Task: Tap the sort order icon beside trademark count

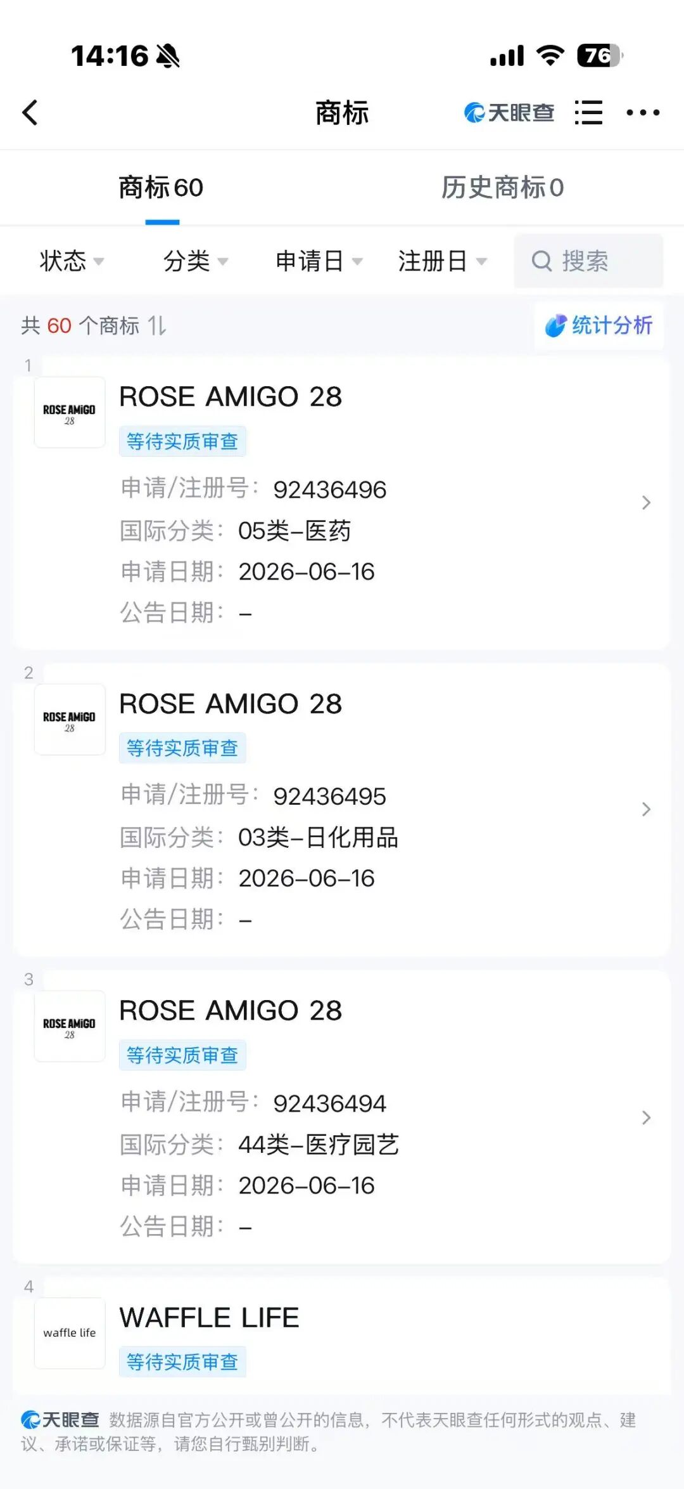Action: (x=157, y=326)
